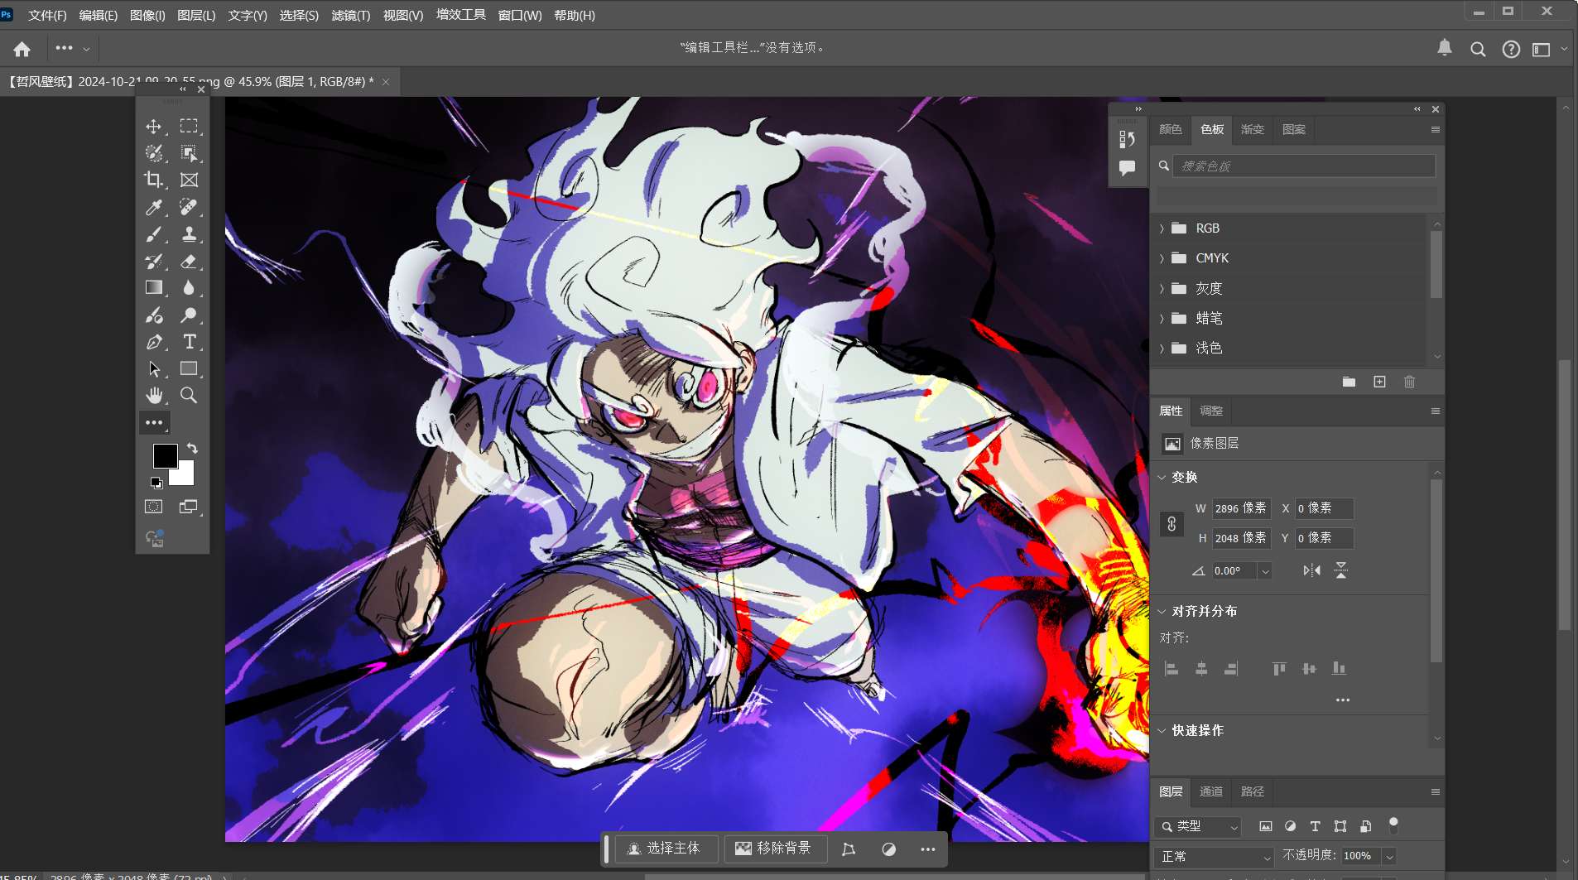
Task: Collapse the 变换 section
Action: [x=1162, y=478]
